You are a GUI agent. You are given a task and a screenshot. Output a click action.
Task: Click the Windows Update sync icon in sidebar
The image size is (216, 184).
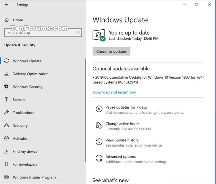(6, 61)
